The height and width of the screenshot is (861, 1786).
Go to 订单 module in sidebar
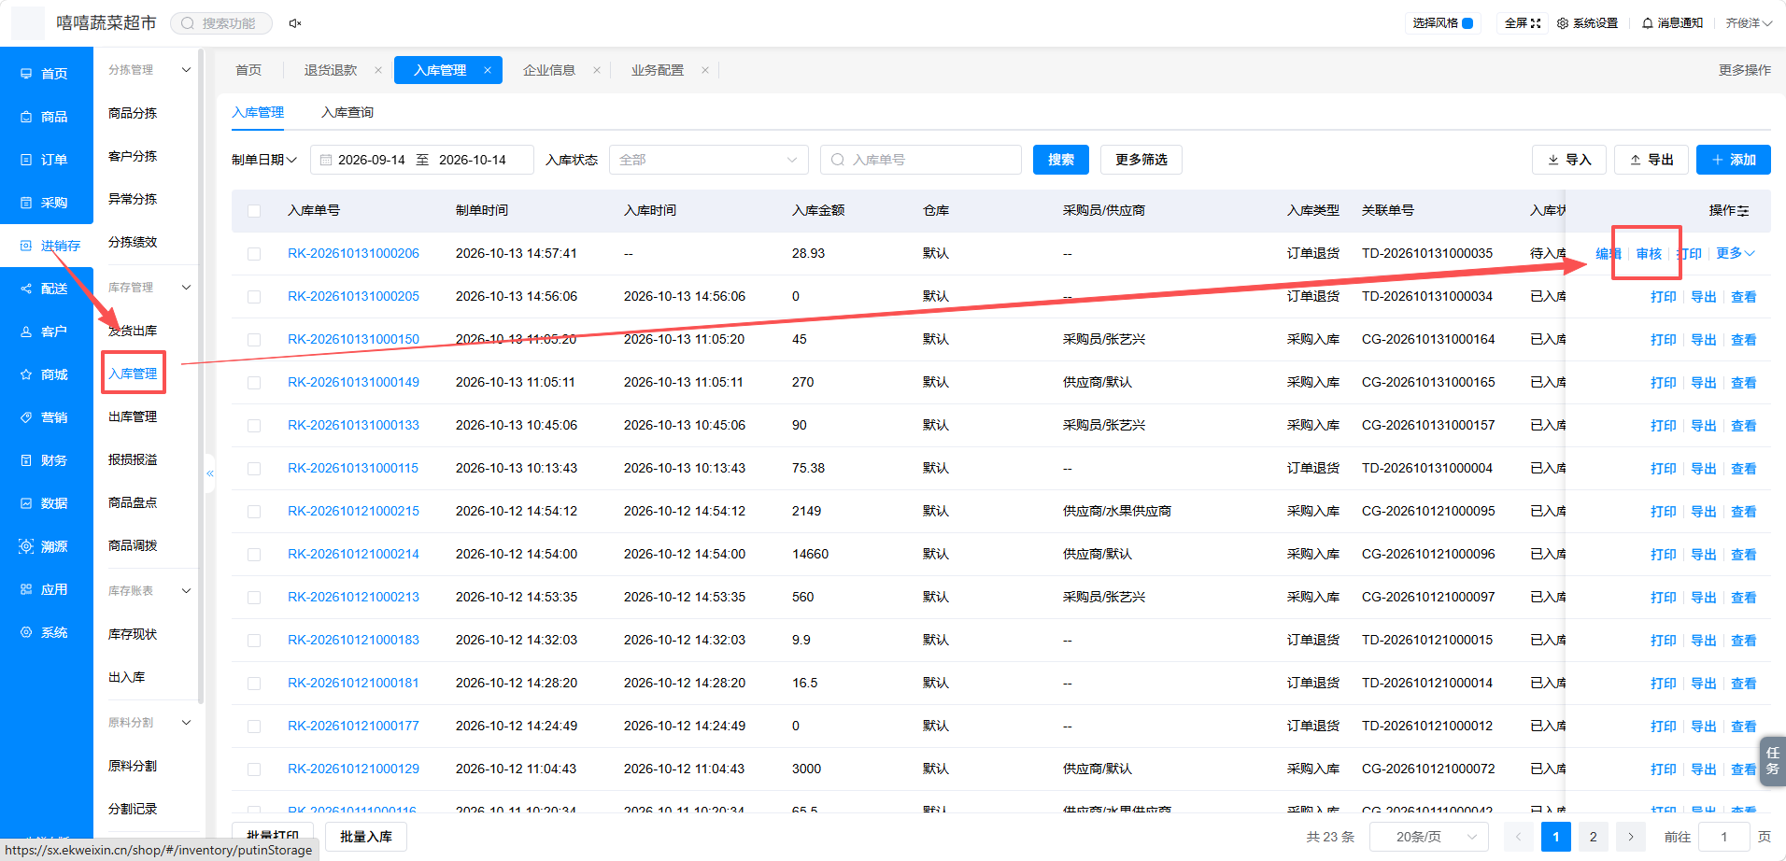click(45, 160)
